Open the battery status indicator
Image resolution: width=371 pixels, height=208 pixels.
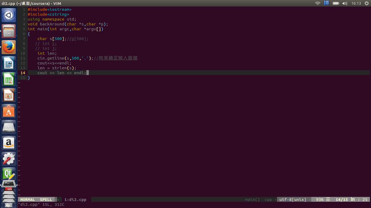click(x=336, y=3)
